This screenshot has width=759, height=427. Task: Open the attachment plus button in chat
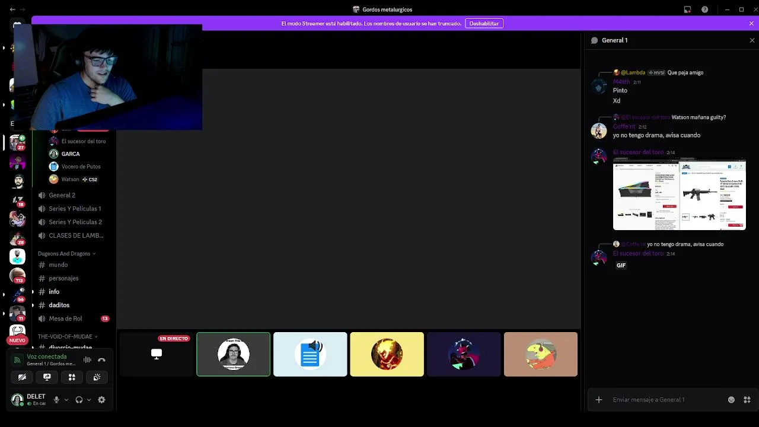[598, 400]
